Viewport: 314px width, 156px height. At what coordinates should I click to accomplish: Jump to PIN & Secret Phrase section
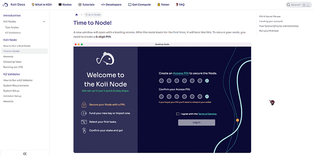(x=270, y=16)
